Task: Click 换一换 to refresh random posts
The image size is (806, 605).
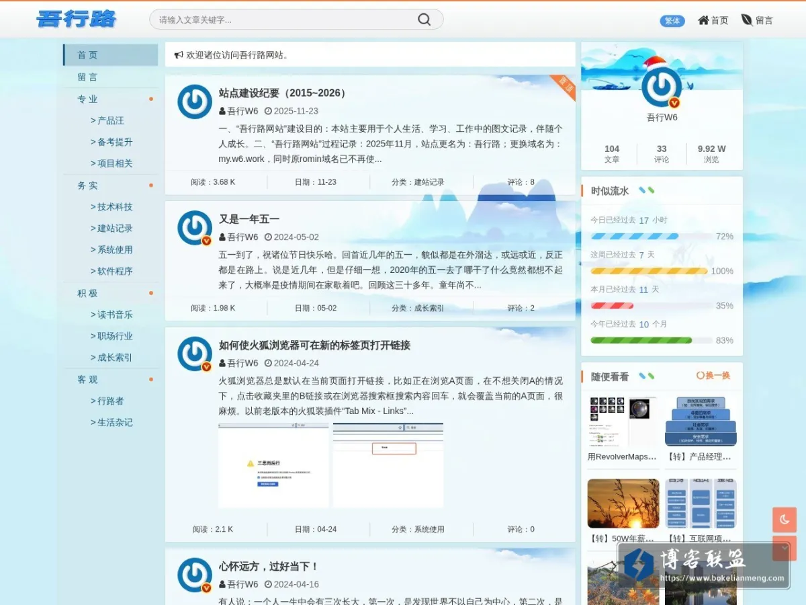Action: click(713, 376)
